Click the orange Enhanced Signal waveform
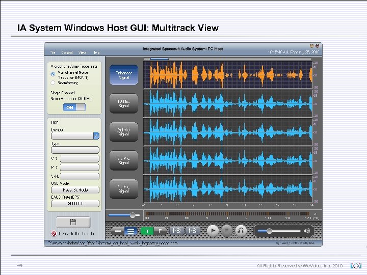The image size is (367, 275). [227, 75]
